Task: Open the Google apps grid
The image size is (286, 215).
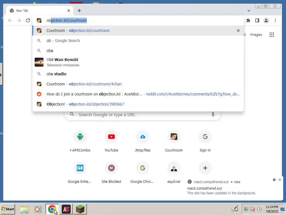Action: point(271,35)
